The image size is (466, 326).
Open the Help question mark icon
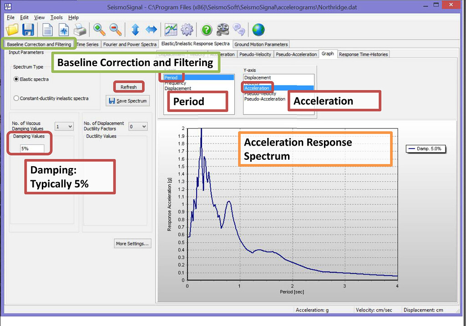click(x=206, y=29)
